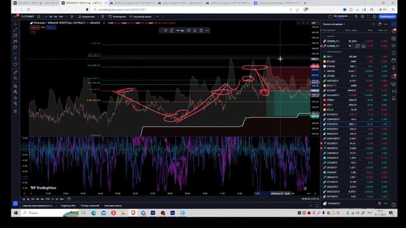Select the ruler measure tool
Image resolution: width=406 pixels, height=228 pixels.
15,72
